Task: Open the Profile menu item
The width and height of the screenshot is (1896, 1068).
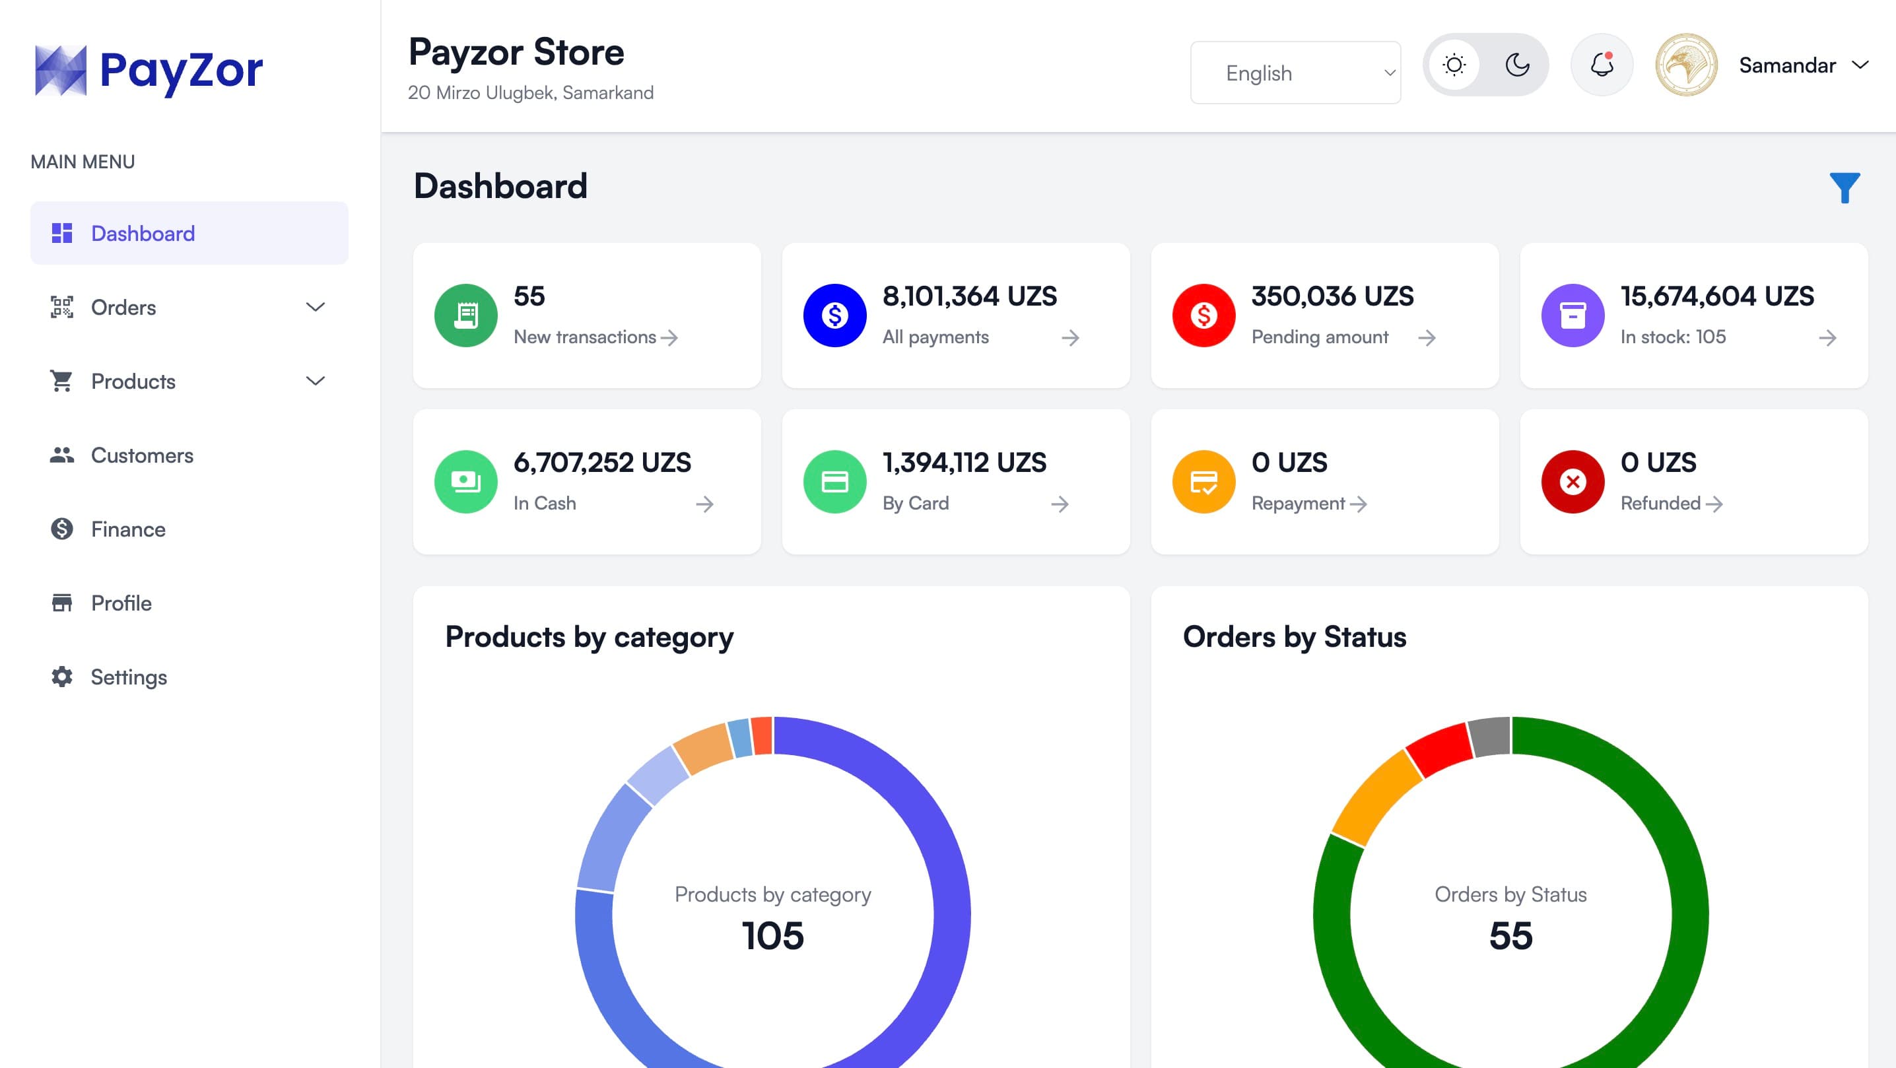Action: [x=189, y=603]
